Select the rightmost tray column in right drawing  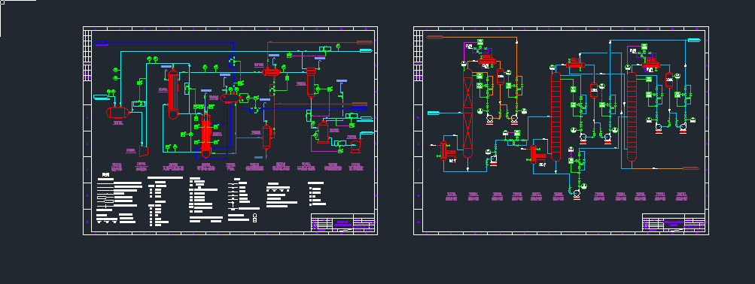click(x=632, y=116)
